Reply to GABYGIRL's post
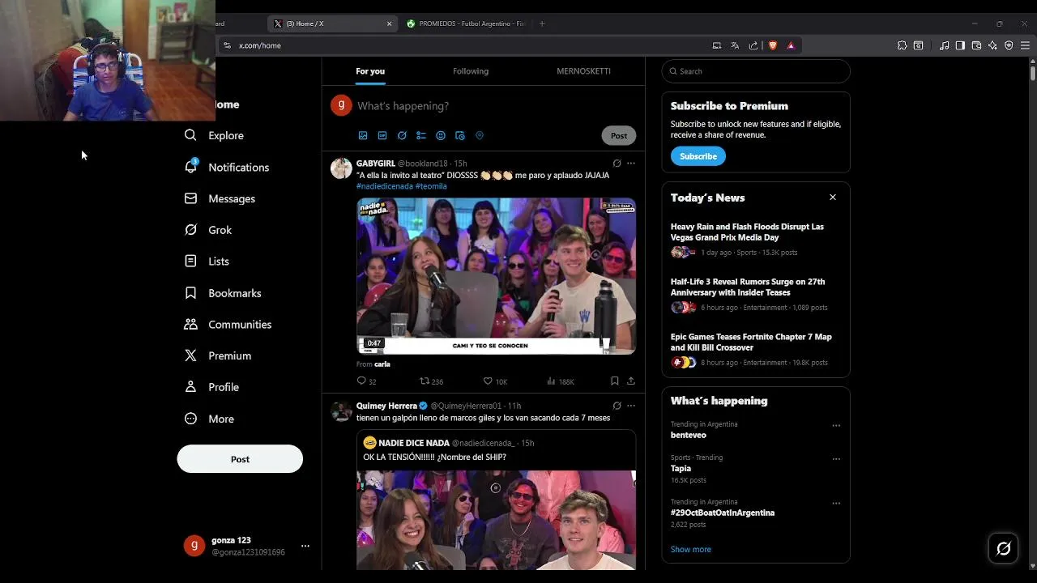The image size is (1037, 583). (366, 381)
